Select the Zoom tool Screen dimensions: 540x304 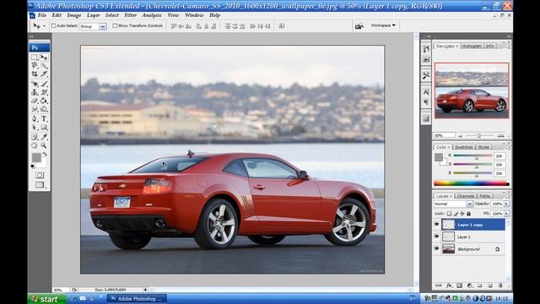click(x=44, y=145)
